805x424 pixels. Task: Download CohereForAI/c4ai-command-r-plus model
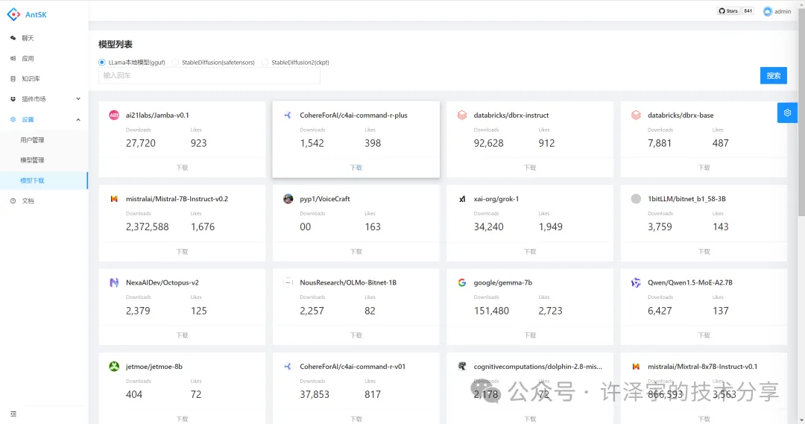pyautogui.click(x=356, y=168)
